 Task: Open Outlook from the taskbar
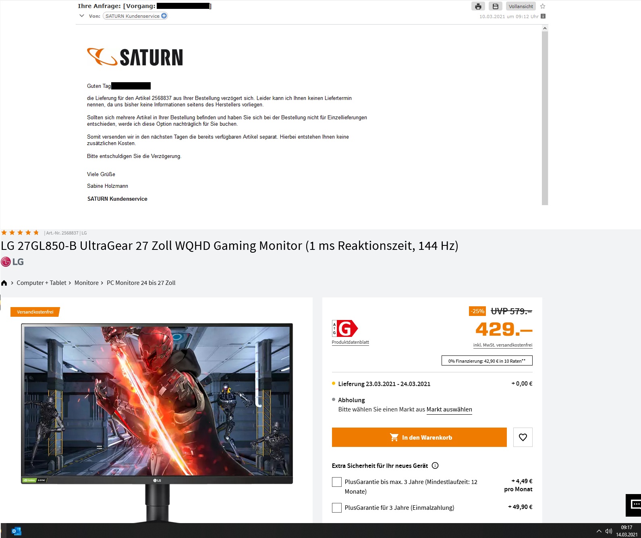[x=17, y=531]
